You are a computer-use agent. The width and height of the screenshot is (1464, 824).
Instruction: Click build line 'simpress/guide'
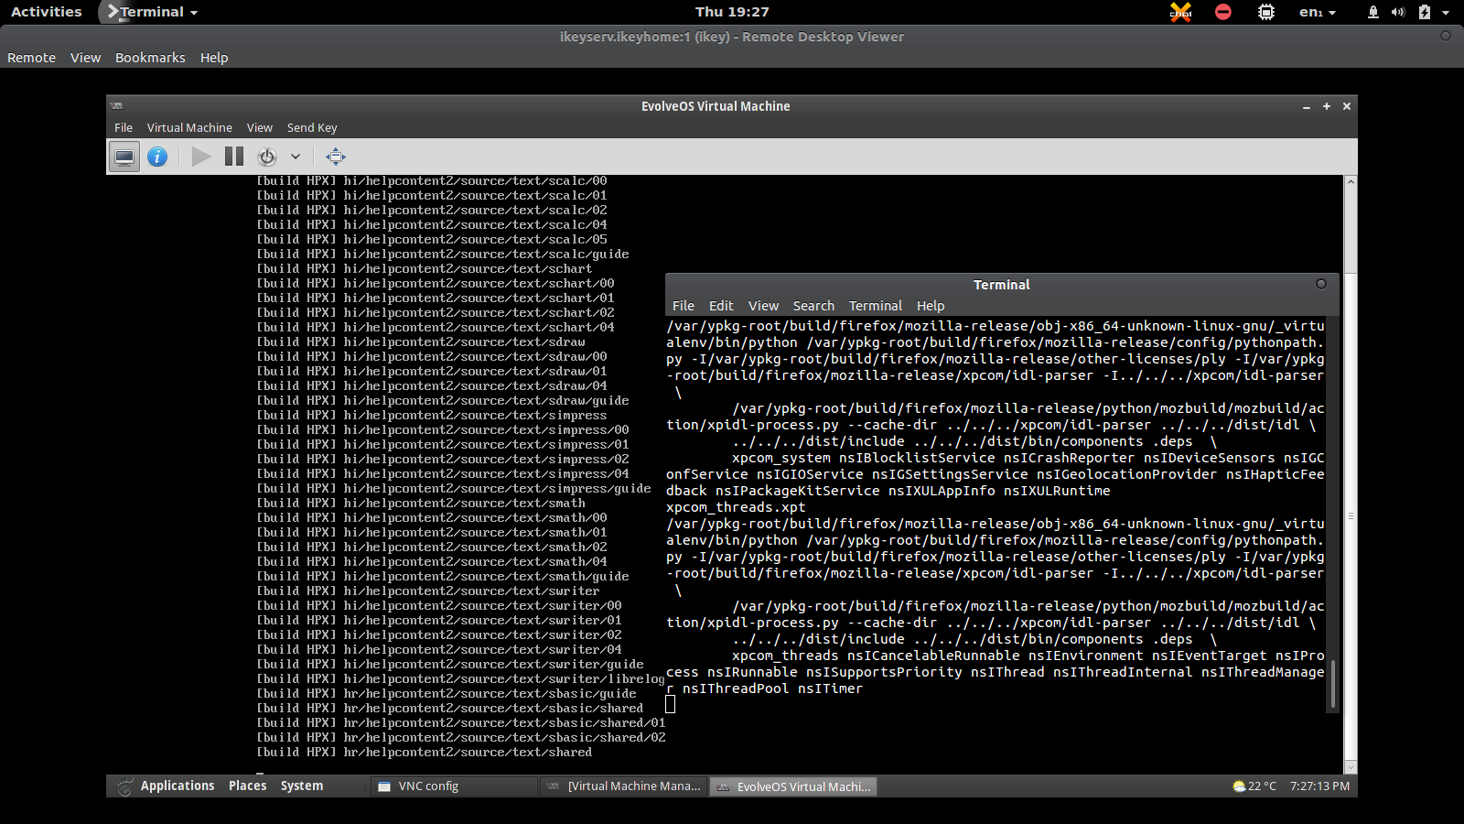[454, 488]
